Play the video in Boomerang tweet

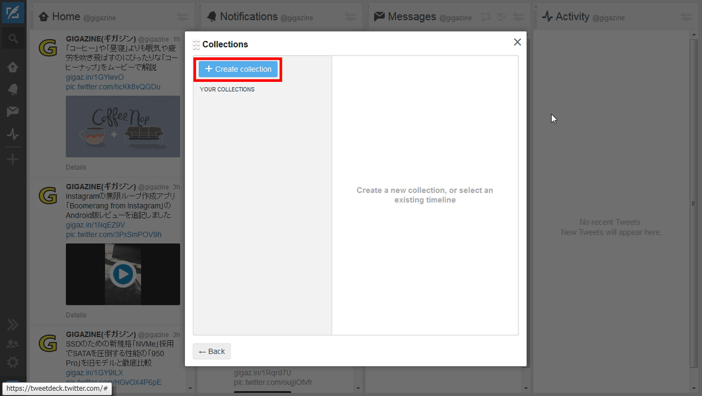click(123, 274)
